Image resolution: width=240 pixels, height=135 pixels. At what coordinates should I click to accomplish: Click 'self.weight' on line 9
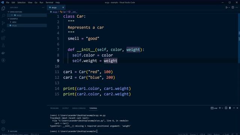pos(85,61)
